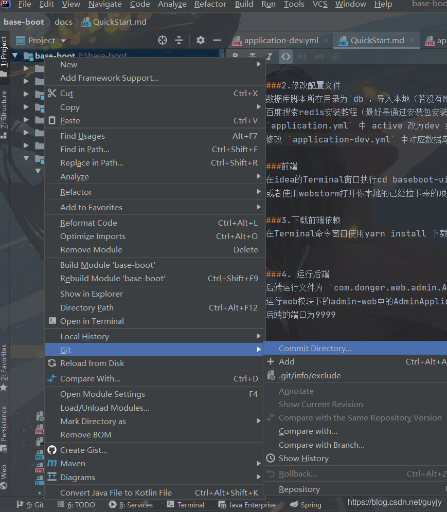The height and width of the screenshot is (512, 447).
Task: Click the Open in Terminal icon
Action: click(52, 321)
